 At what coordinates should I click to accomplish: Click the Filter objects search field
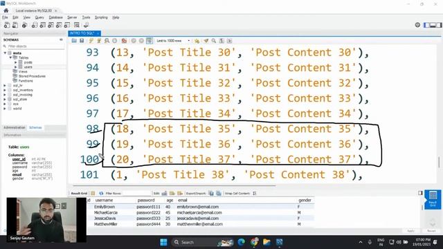(x=35, y=46)
